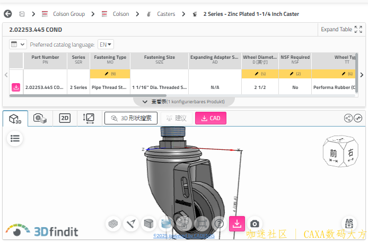Screen dimensions: 368x242
Task: Click the pink download icon in viewer toolbar
Action: click(x=237, y=223)
